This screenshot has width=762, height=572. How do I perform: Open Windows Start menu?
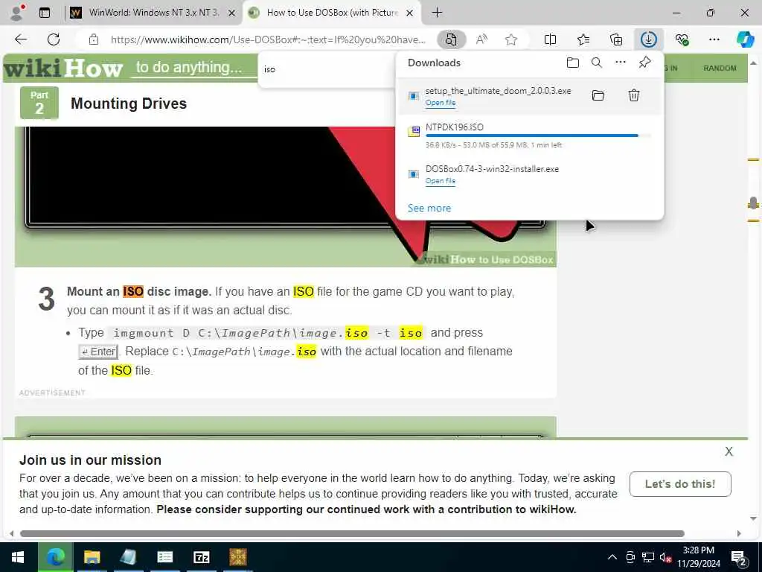[x=18, y=557]
